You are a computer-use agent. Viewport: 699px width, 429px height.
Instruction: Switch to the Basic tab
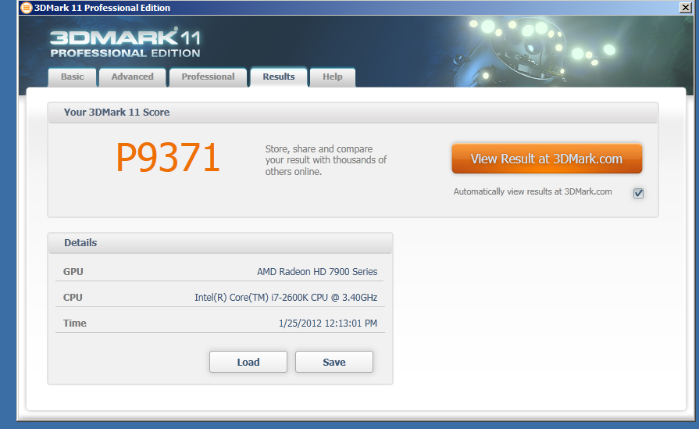tap(72, 77)
